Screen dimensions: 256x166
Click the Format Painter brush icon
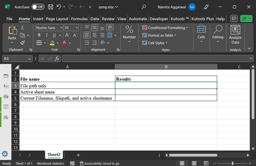pyautogui.click(x=23, y=42)
